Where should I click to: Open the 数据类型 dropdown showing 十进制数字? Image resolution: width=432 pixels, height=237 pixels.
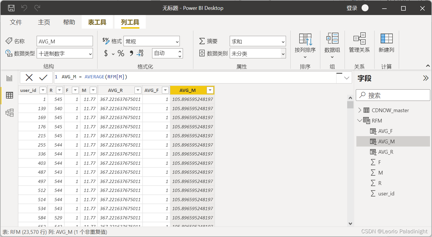(x=65, y=53)
